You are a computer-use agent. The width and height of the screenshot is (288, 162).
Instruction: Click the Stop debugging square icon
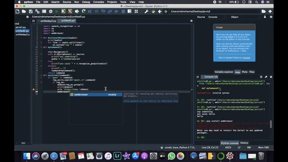[x=123, y=11]
